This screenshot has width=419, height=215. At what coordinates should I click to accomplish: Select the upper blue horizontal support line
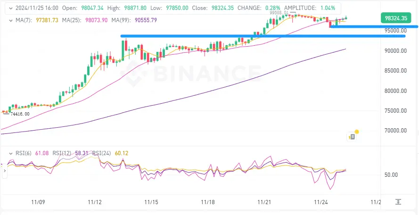pos(374,26)
